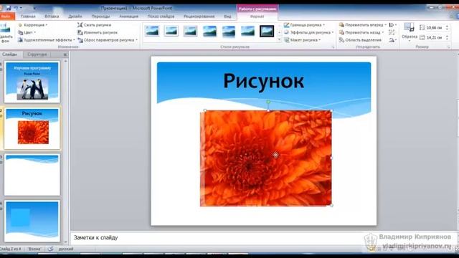Viewport: 459px width, 258px height.
Task: Open the Эффекты для рисунка dropdown
Action: (308, 32)
